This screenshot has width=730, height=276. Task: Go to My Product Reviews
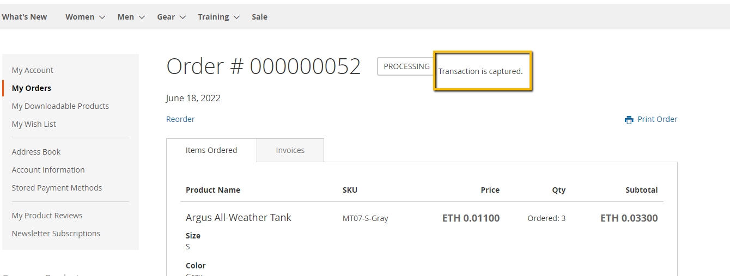coord(47,216)
